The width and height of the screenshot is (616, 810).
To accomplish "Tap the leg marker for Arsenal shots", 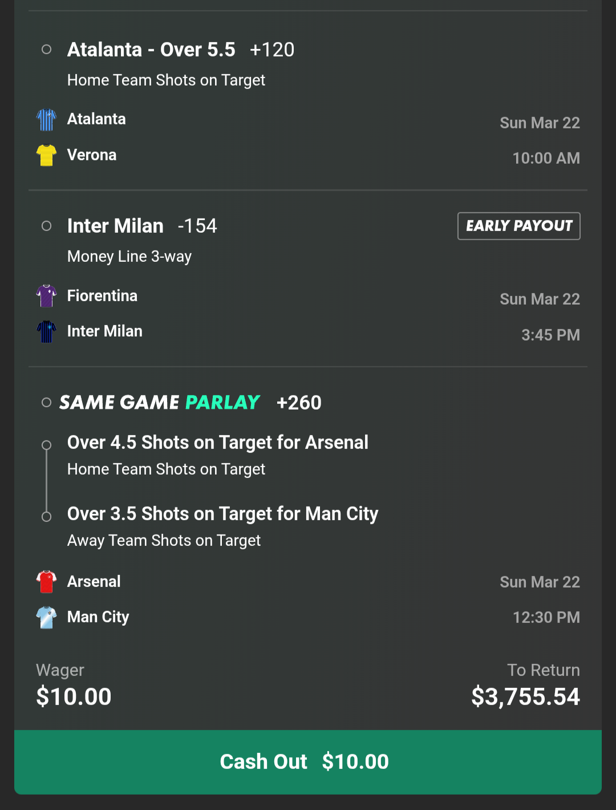I will coord(47,445).
